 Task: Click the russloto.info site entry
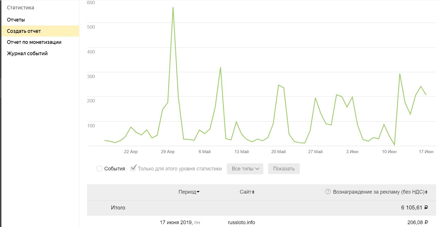coord(241,222)
